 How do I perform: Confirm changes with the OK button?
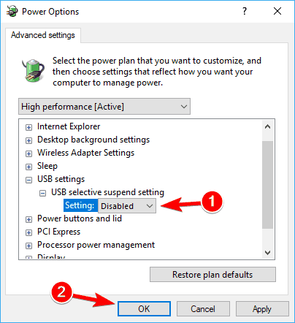point(144,309)
